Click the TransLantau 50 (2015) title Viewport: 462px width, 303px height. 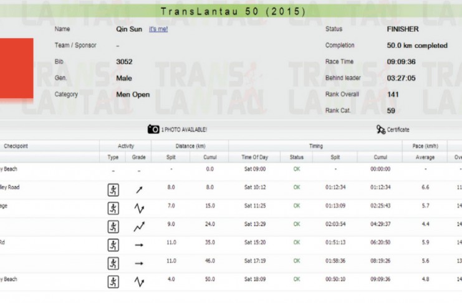(233, 11)
